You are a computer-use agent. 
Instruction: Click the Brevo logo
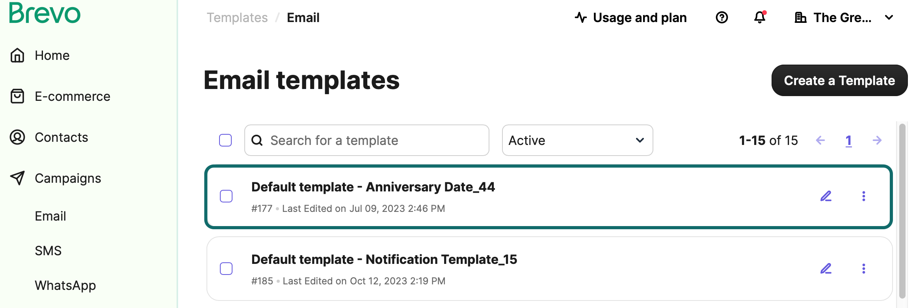45,13
